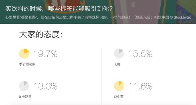Screen dimensions: 196x105
Task: Click the vertical divider between result columns
Action: [x=101, y=77]
